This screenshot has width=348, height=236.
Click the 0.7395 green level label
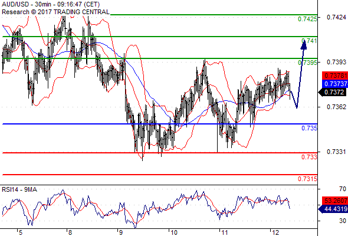tap(307, 63)
